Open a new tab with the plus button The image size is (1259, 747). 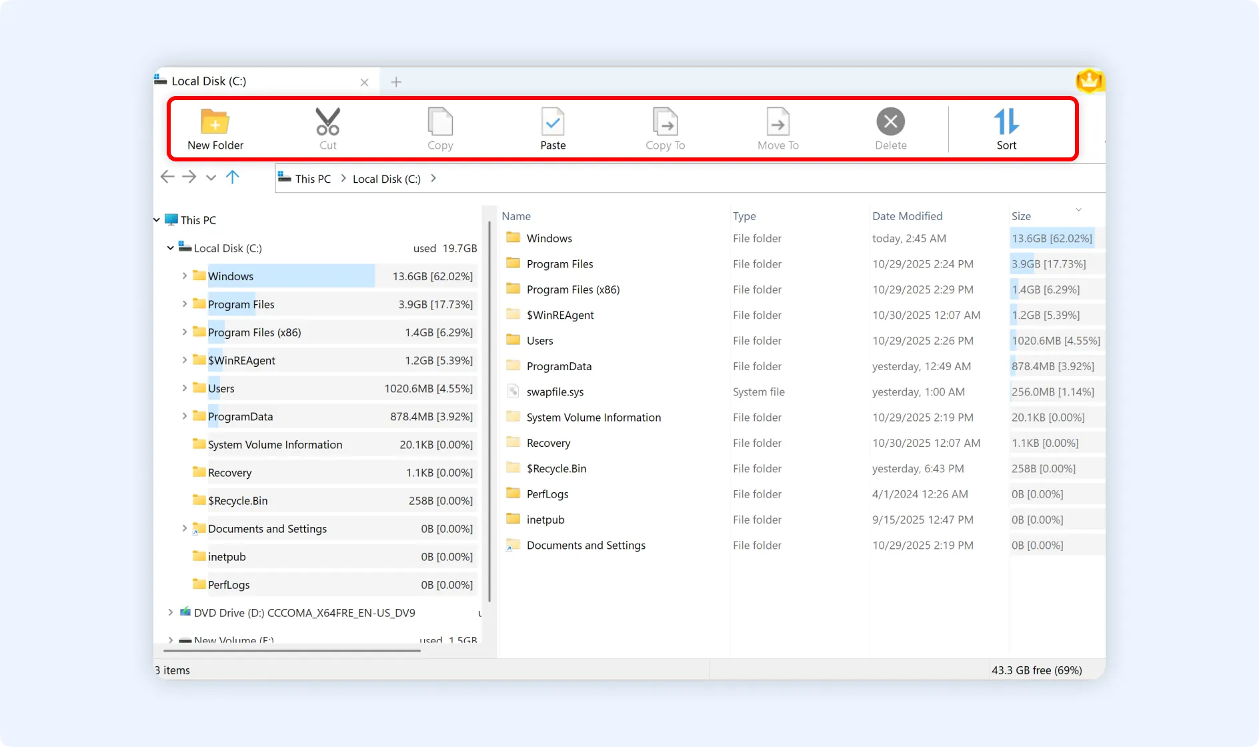coord(395,81)
